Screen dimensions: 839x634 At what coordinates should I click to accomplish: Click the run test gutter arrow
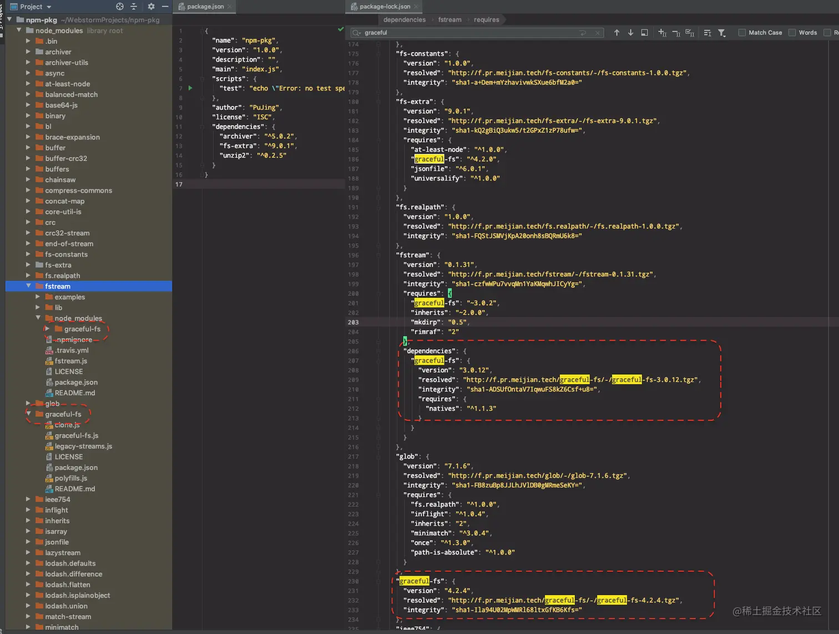[190, 88]
